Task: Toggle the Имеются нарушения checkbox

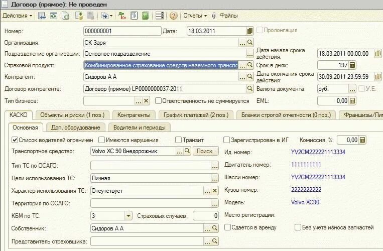Action: pos(101,140)
